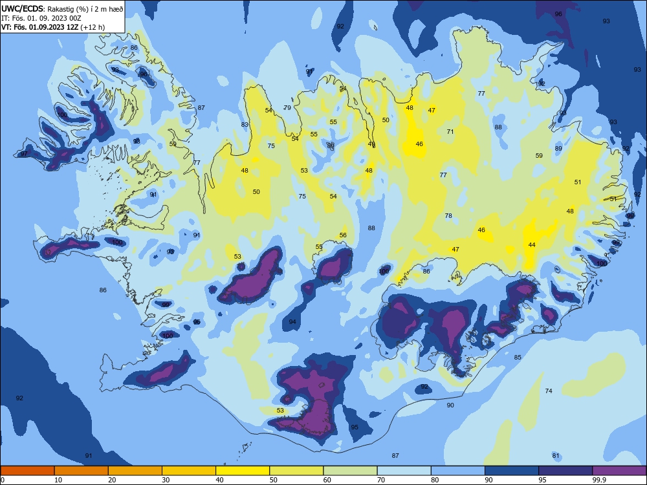Image resolution: width=647 pixels, height=485 pixels.
Task: Click the purple 99.9+ legend swatch
Action: (619, 471)
